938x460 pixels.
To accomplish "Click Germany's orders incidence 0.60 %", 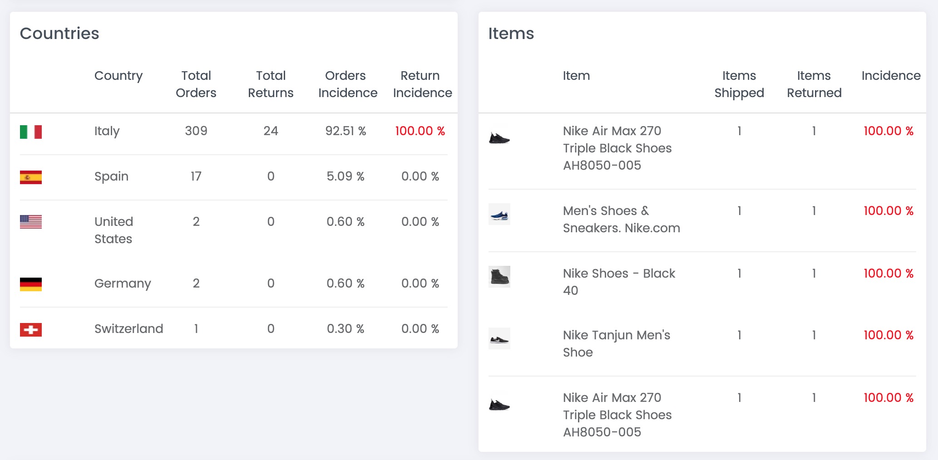I will tap(346, 284).
